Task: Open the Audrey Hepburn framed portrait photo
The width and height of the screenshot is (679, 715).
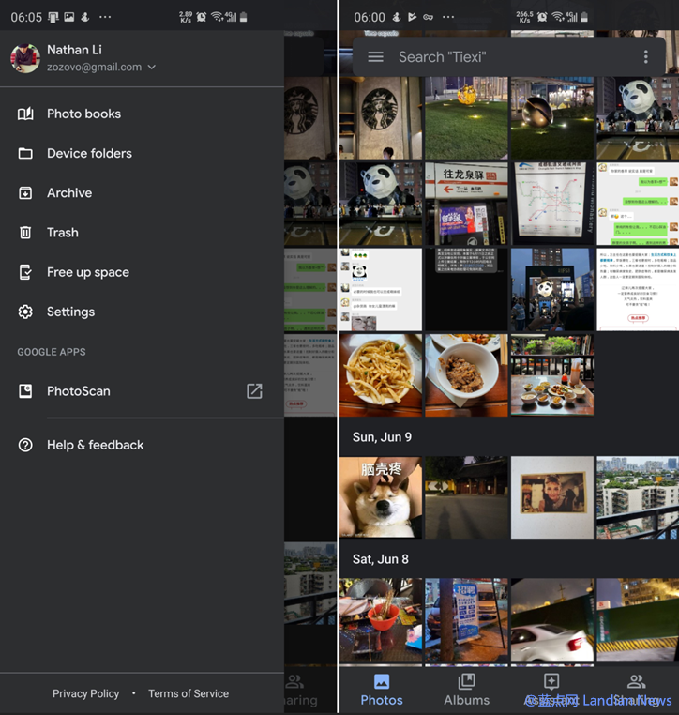Action: click(552, 497)
